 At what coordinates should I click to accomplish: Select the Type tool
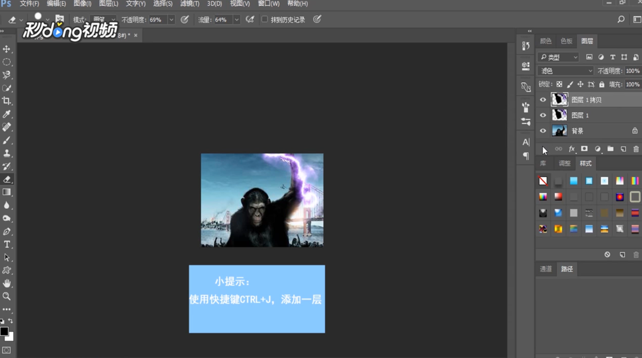pyautogui.click(x=7, y=244)
